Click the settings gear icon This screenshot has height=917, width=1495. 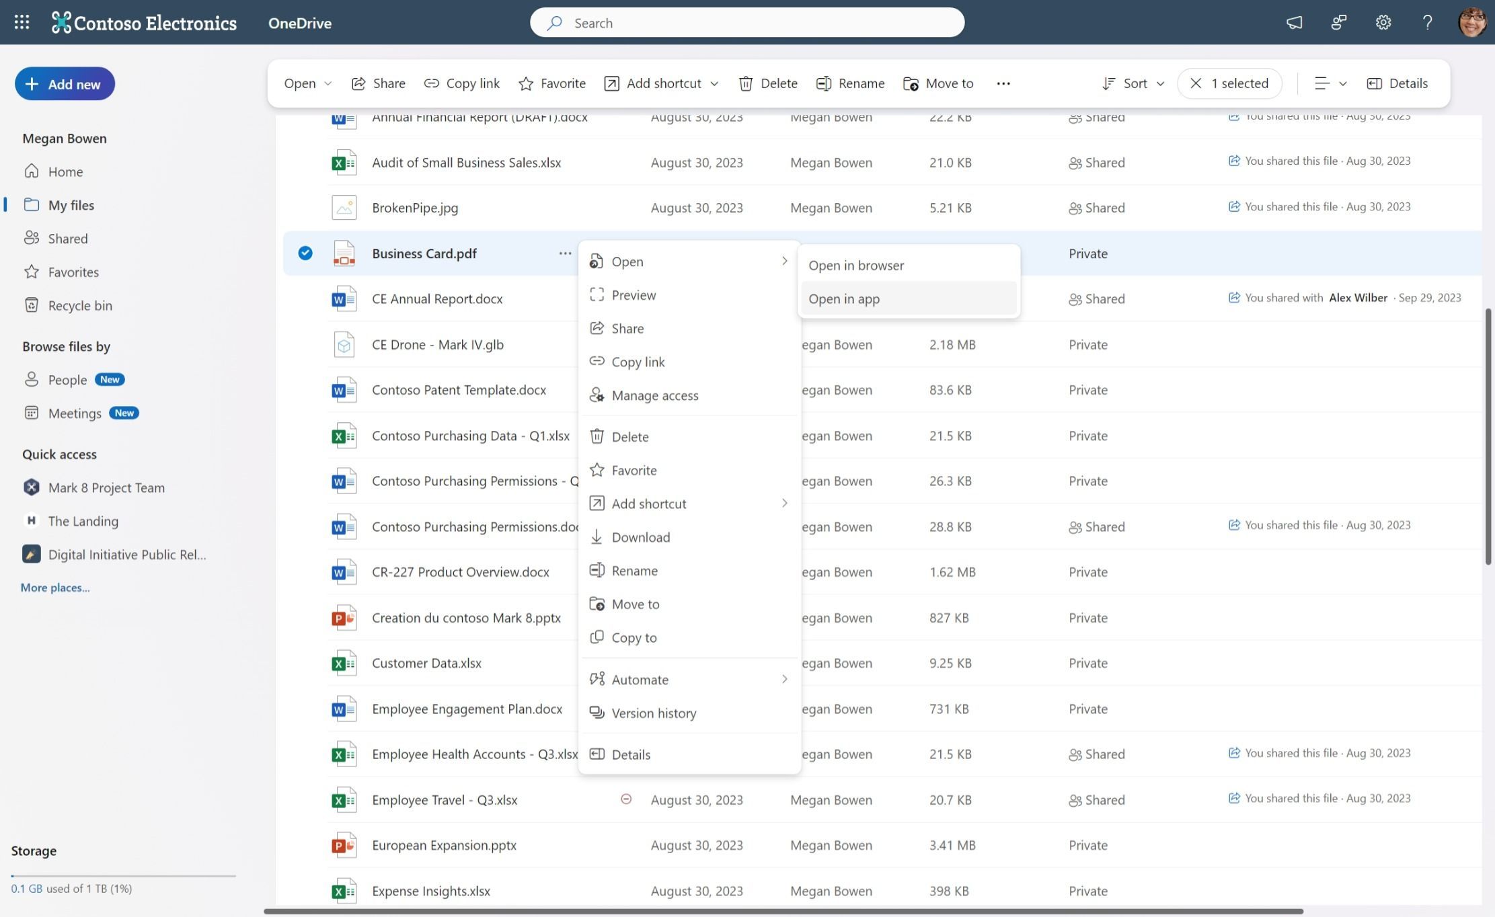coord(1383,22)
